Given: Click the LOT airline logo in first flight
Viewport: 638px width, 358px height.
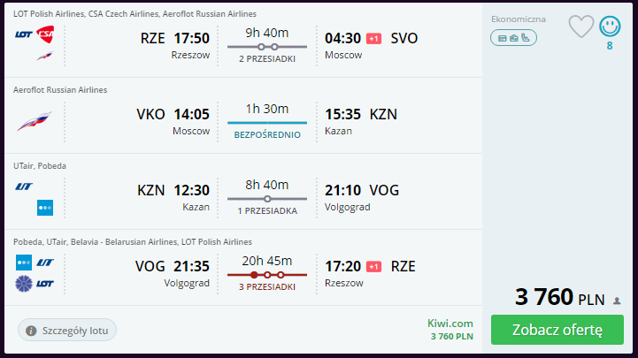Looking at the screenshot, I should tap(24, 34).
